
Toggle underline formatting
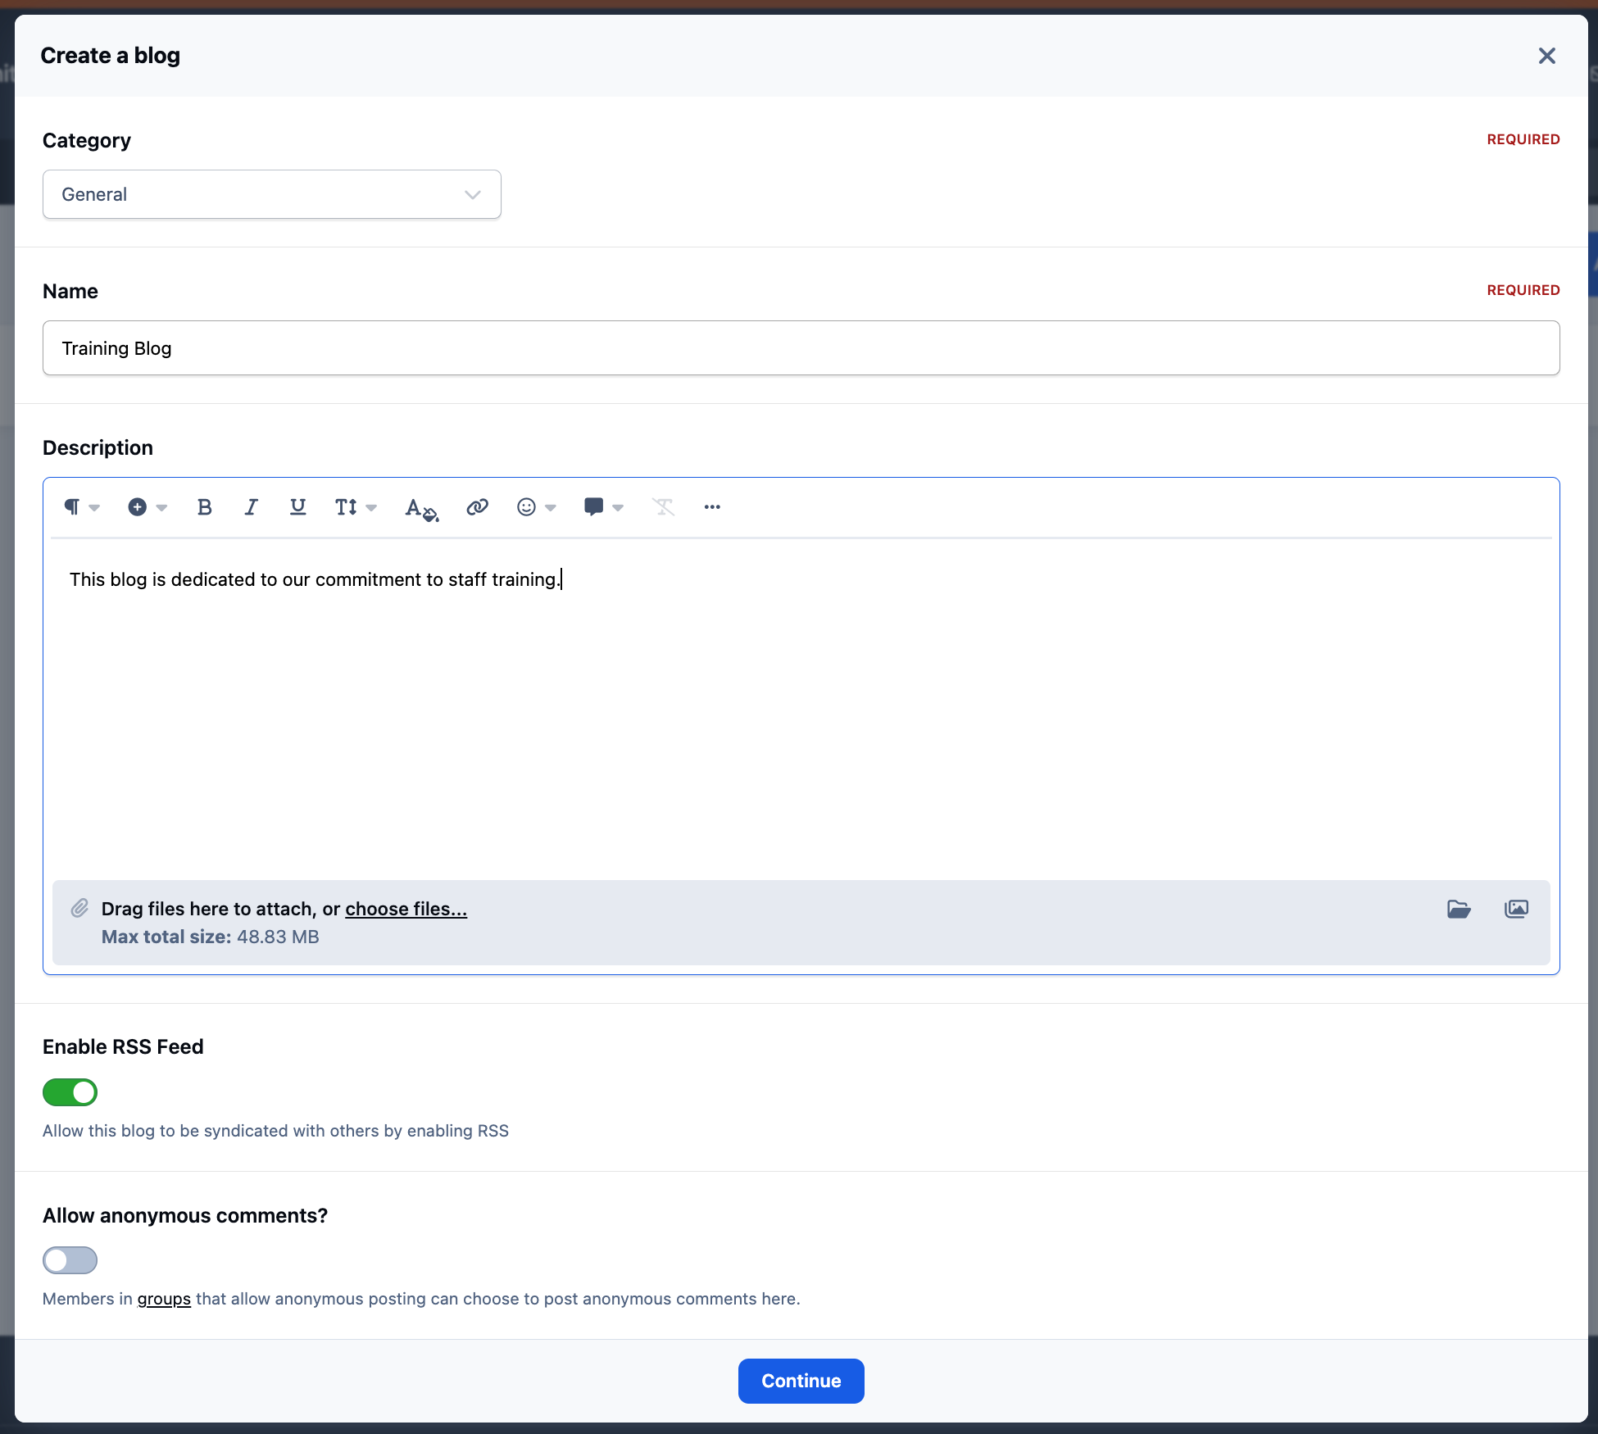point(298,507)
